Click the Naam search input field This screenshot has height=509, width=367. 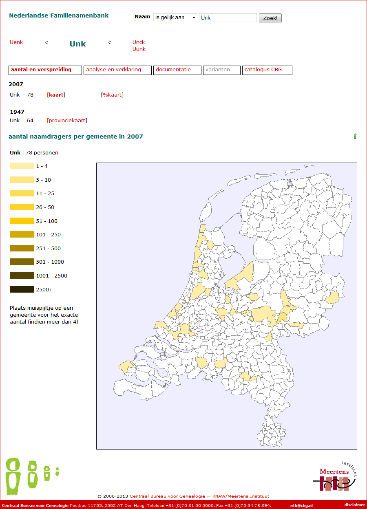point(228,18)
